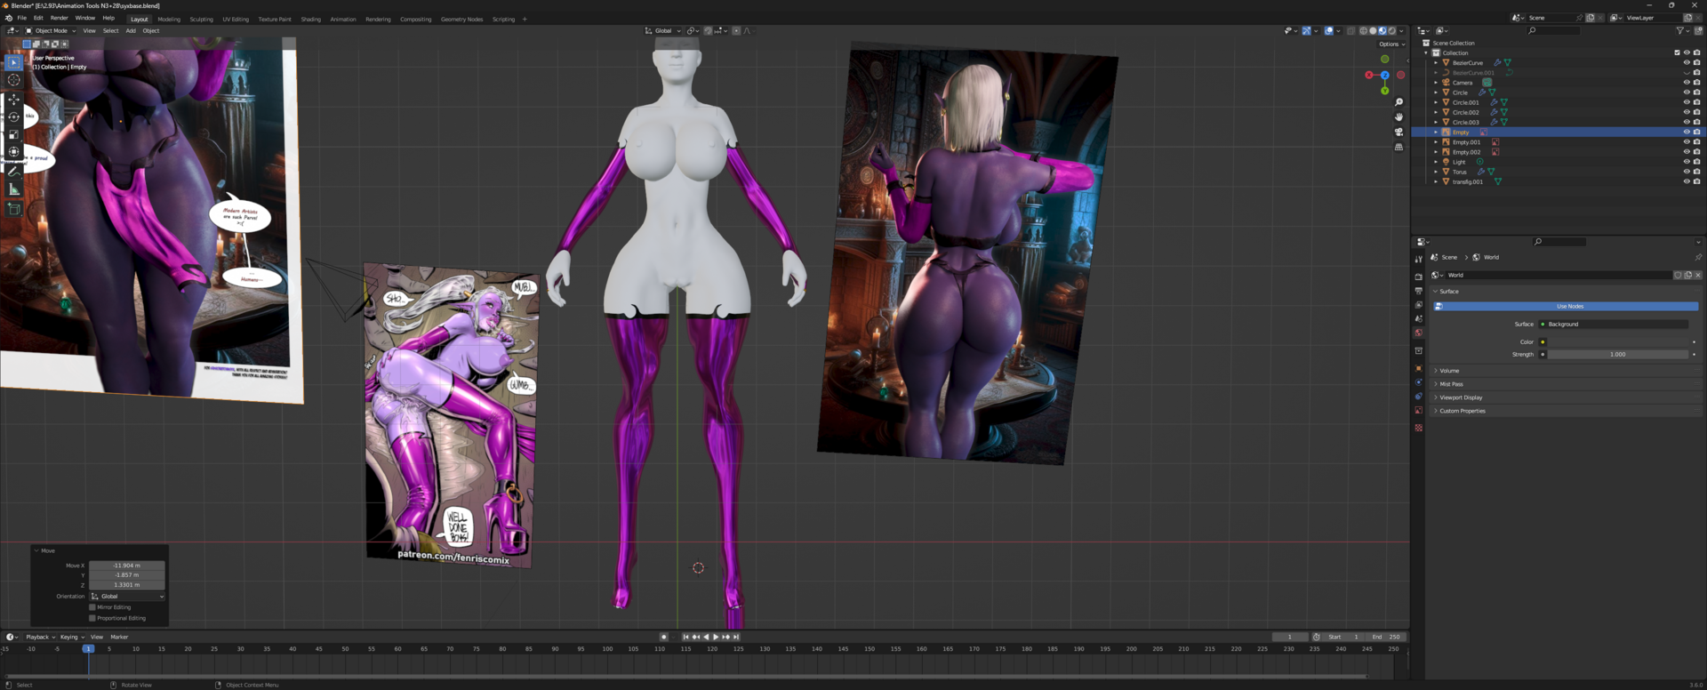
Task: Activate the Transform tool
Action: (x=14, y=151)
